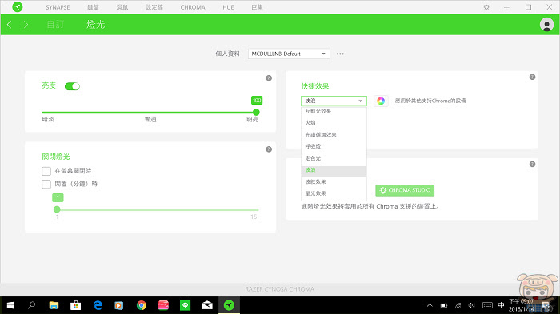This screenshot has width=560, height=314.
Task: Open help for the 關閉燈光 panel
Action: [x=269, y=149]
